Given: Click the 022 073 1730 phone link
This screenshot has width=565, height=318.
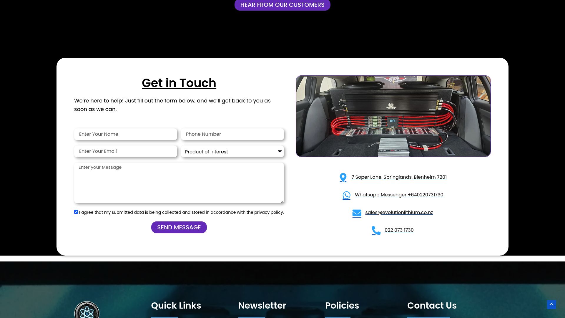Looking at the screenshot, I should coord(399,230).
